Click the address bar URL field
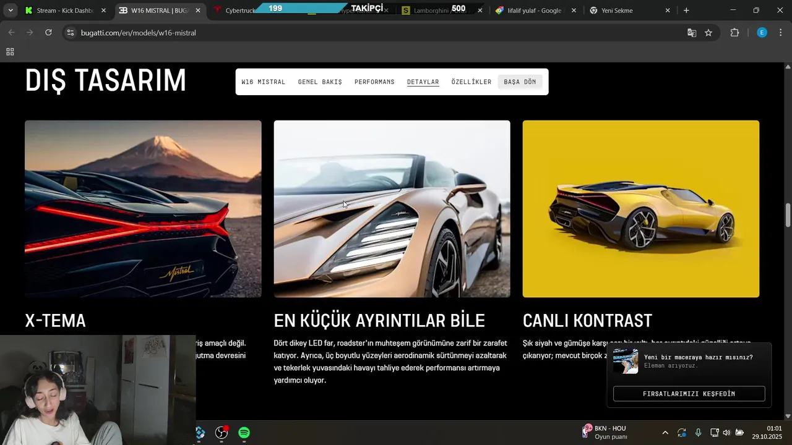The width and height of the screenshot is (792, 445). coord(371,33)
